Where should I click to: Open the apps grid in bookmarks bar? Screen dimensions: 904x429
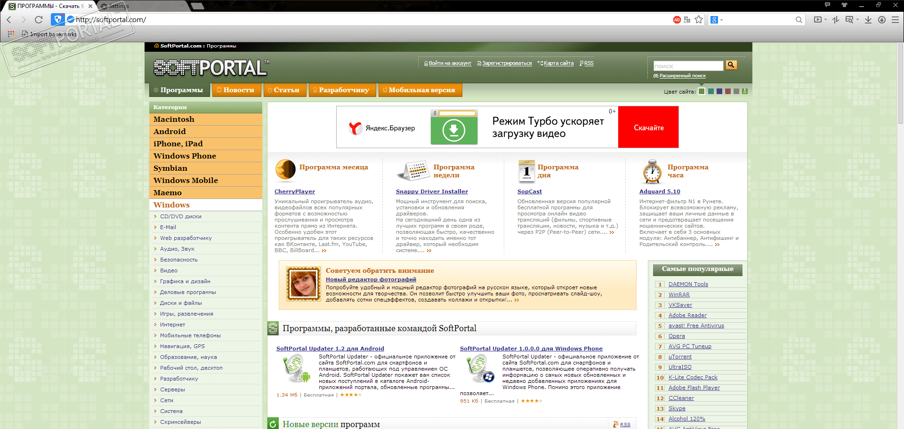(x=11, y=34)
